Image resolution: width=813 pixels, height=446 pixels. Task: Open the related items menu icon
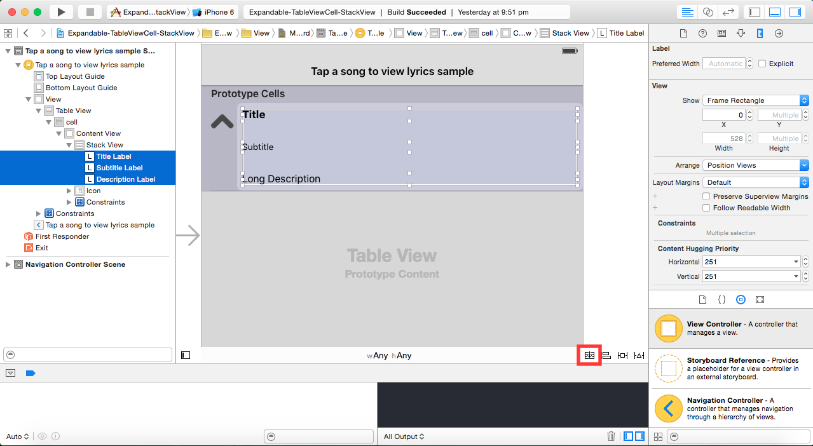point(8,33)
